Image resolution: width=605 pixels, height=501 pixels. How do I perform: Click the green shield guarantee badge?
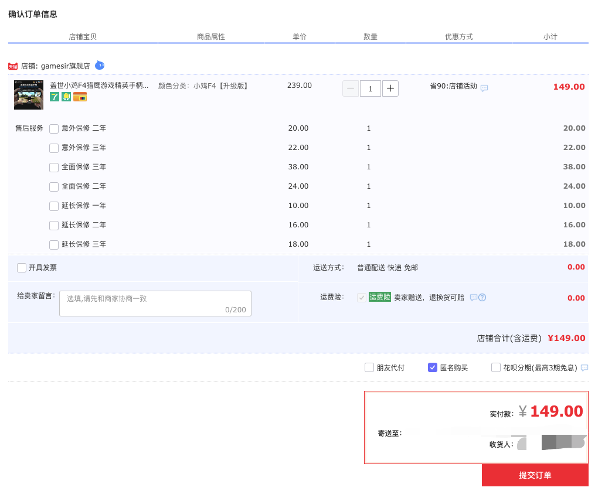pos(66,97)
